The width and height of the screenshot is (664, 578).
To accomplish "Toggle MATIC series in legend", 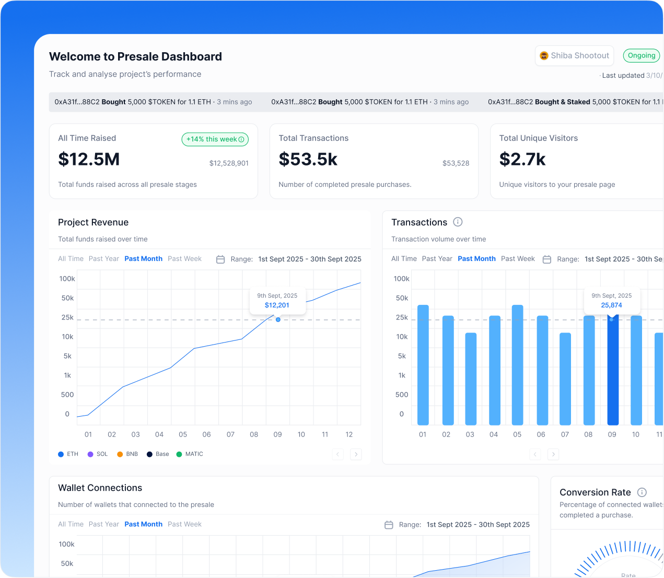I will pos(190,454).
